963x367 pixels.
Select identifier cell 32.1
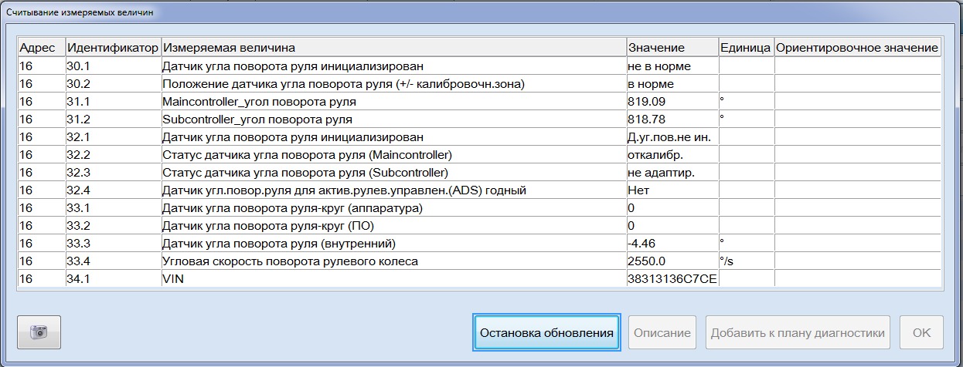coord(113,137)
